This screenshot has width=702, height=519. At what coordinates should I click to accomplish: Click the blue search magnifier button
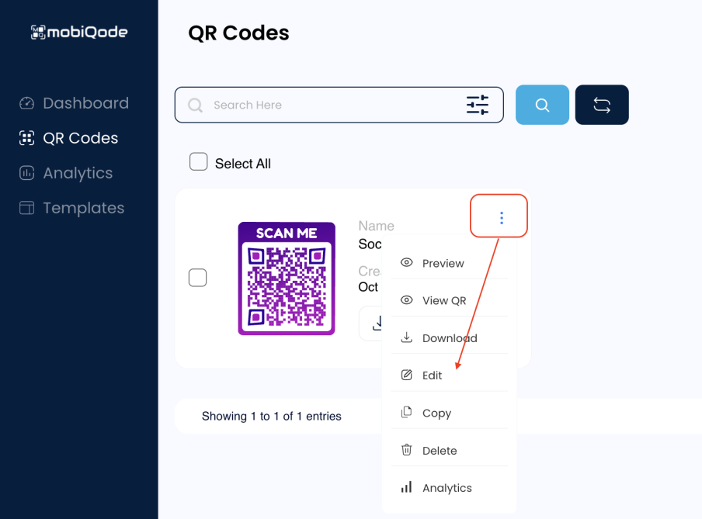click(542, 105)
